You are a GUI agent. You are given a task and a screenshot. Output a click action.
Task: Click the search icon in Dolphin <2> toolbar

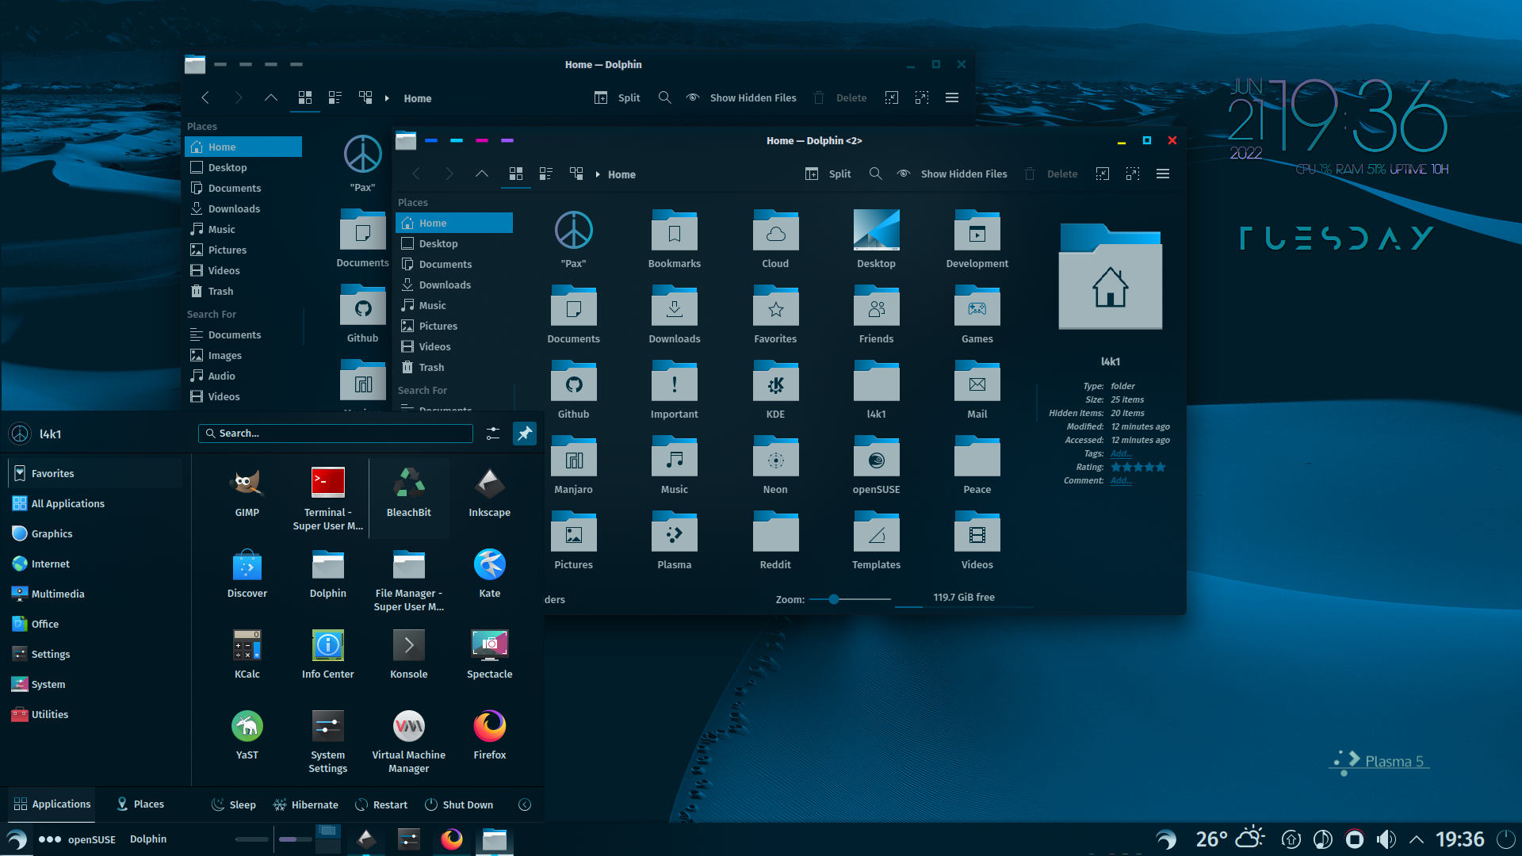875,174
